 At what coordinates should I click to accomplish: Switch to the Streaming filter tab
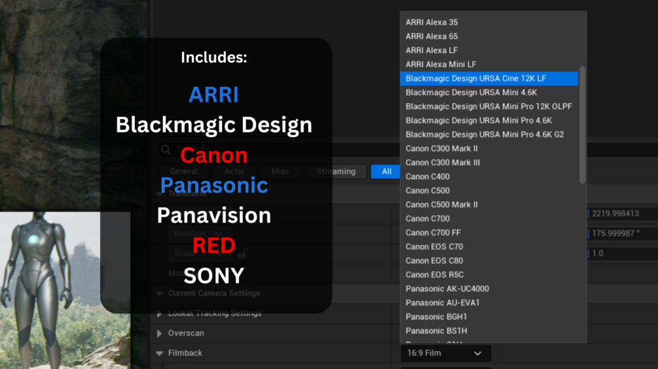(336, 172)
